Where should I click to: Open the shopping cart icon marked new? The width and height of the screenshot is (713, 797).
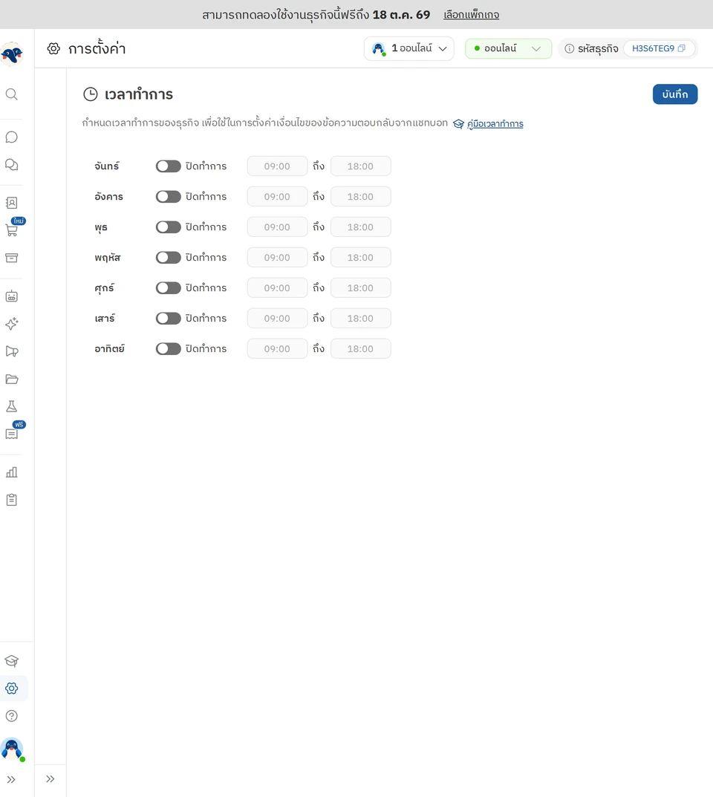(x=12, y=230)
